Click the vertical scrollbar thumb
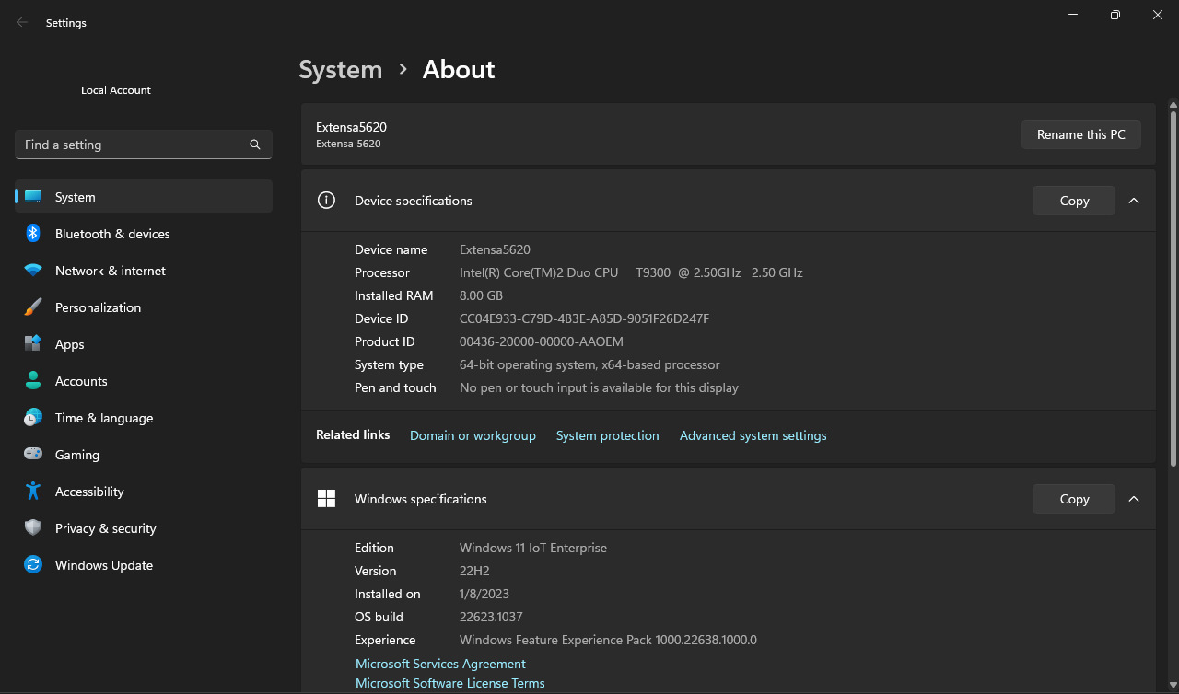Screen dimensions: 1179x694 pyautogui.click(x=1173, y=288)
